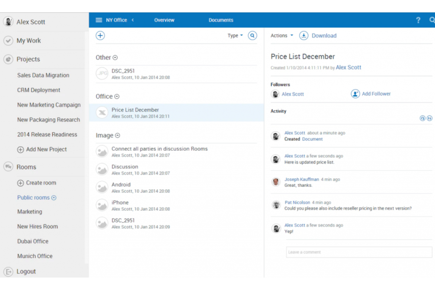Click the Create room plus icon
Viewport: 435px width, 290px height.
coord(20,183)
